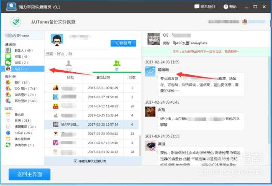Switch to the 群 groups tab
272x186 pixels.
pyautogui.click(x=117, y=66)
